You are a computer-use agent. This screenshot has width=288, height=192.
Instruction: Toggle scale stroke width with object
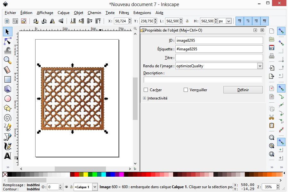pos(239,21)
